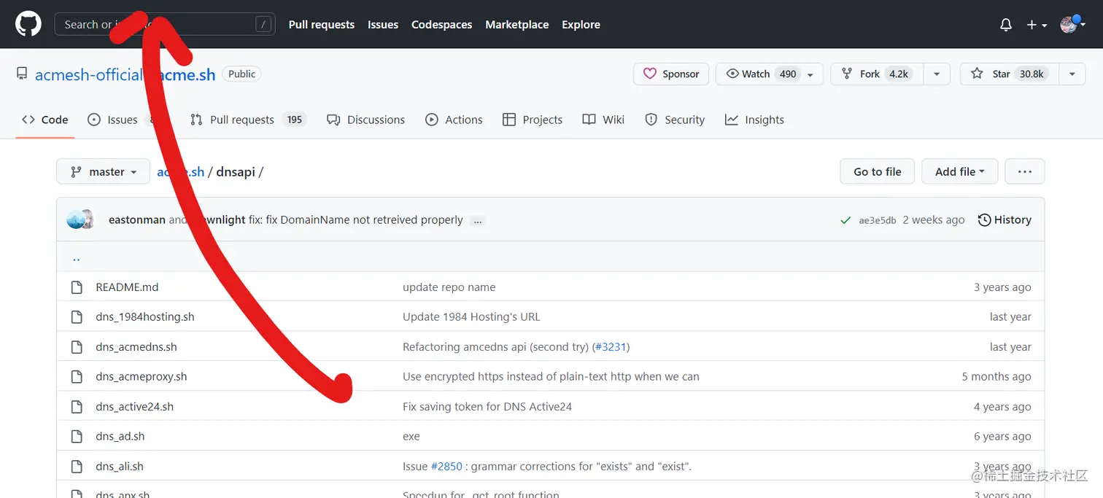Expand the Star lists dropdown arrow
This screenshot has height=498, width=1103.
[x=1072, y=74]
